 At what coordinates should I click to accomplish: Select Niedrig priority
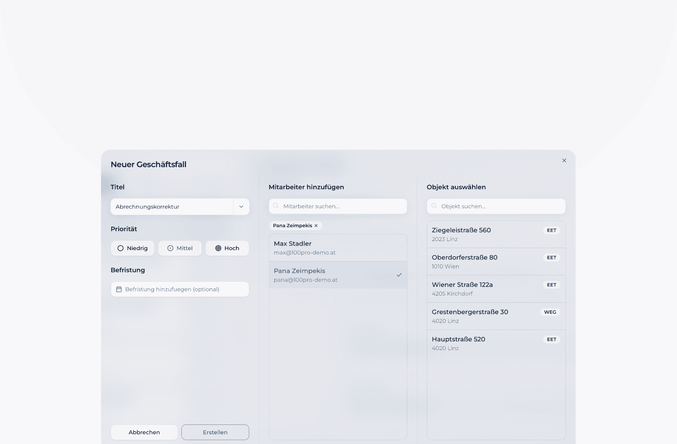click(x=133, y=248)
